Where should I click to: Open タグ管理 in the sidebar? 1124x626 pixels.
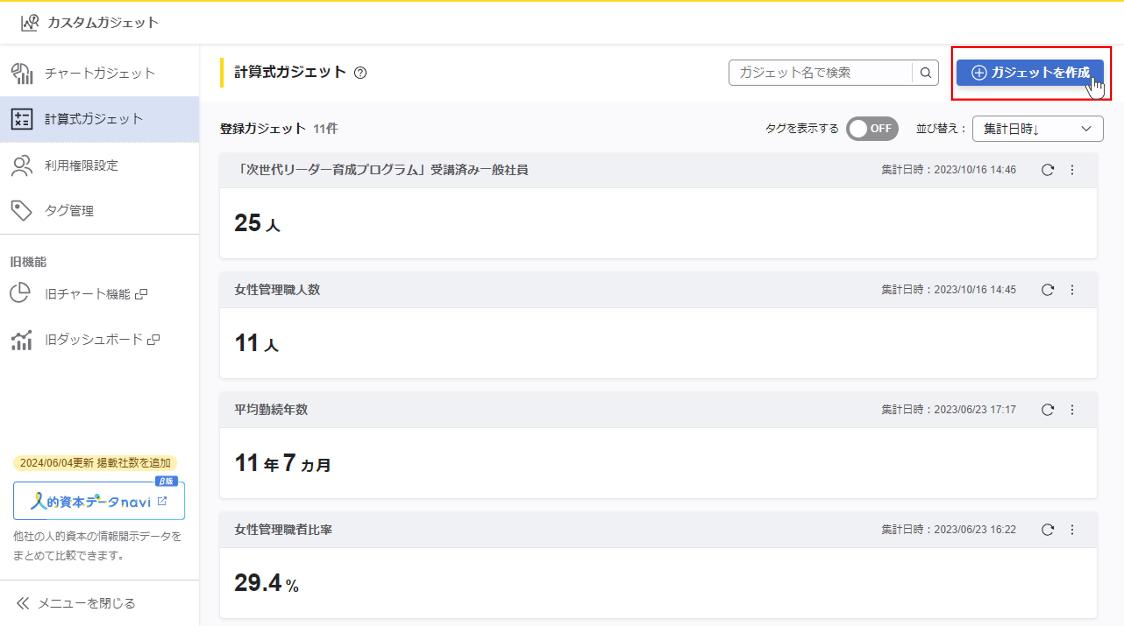point(69,211)
